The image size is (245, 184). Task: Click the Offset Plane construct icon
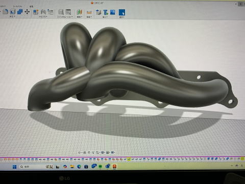pyautogui.click(x=80, y=12)
